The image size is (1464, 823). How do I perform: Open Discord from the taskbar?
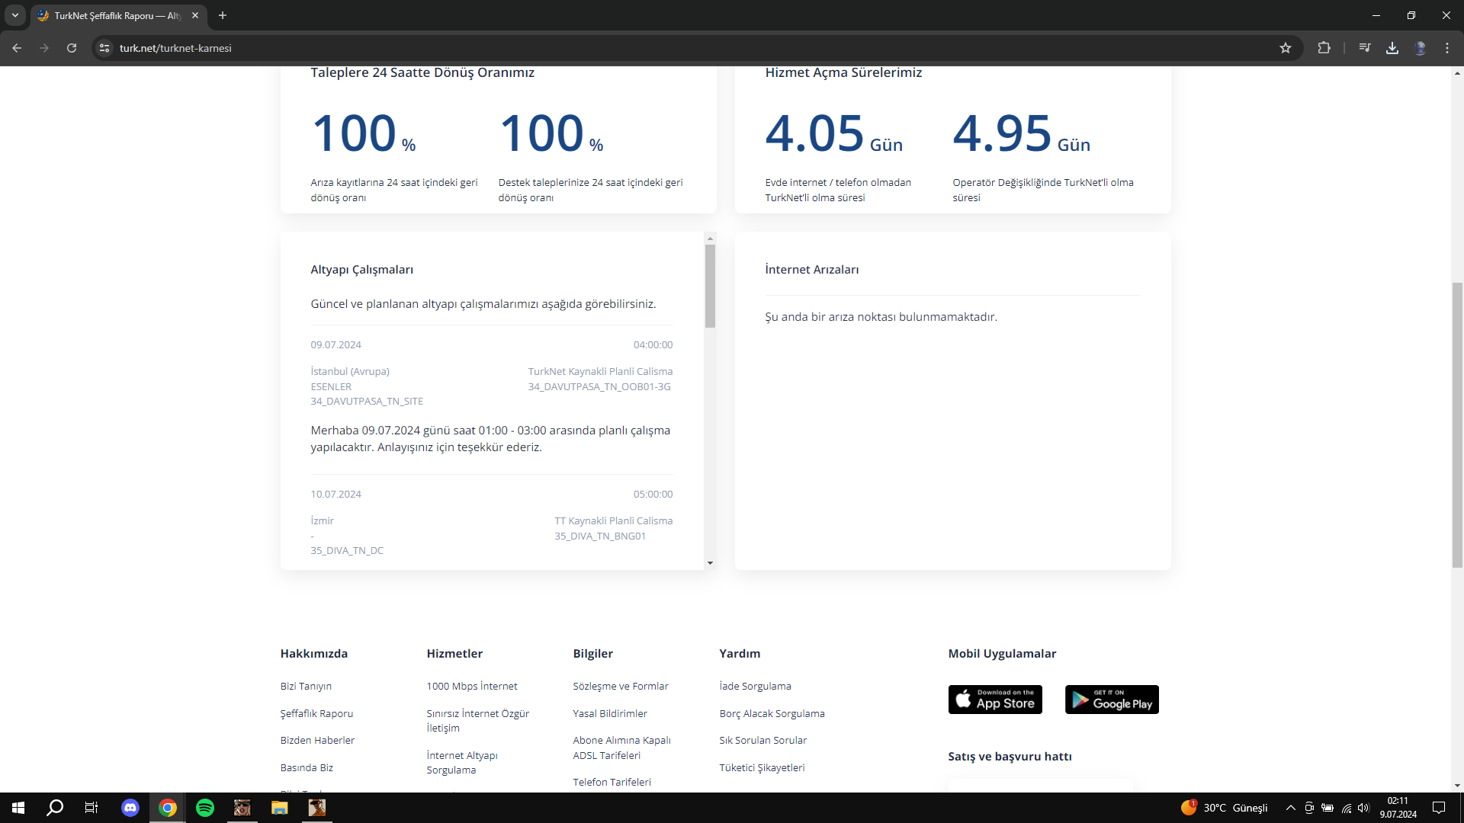tap(130, 808)
